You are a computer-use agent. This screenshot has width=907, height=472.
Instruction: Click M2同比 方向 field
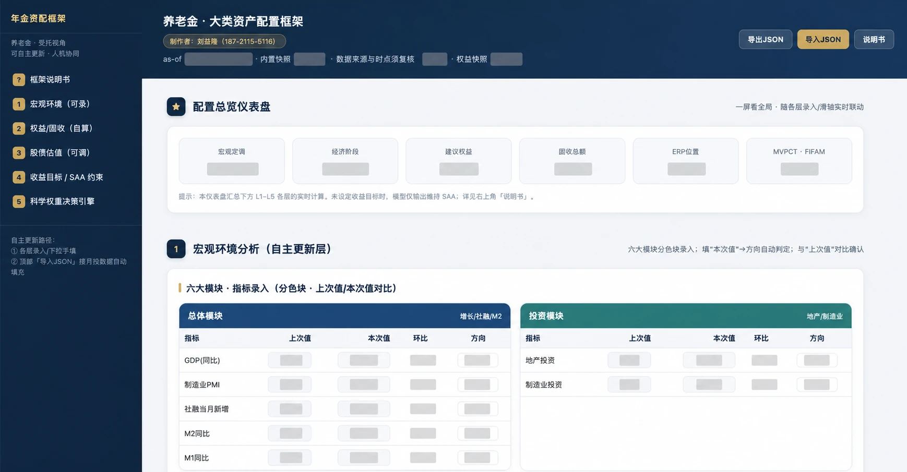[x=478, y=433]
